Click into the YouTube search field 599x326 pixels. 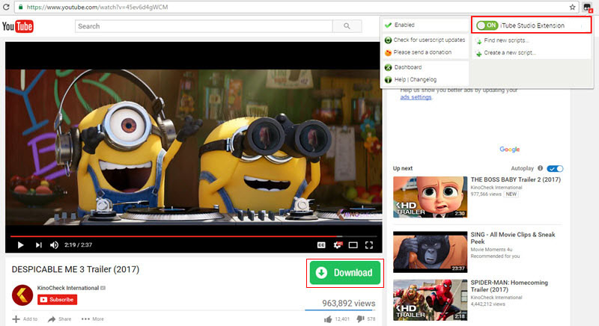[204, 26]
